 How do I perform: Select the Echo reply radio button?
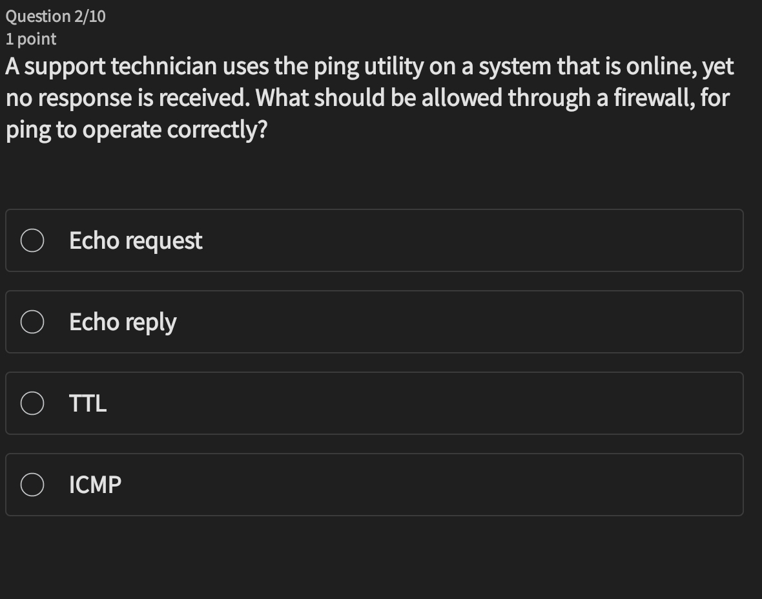coord(32,321)
